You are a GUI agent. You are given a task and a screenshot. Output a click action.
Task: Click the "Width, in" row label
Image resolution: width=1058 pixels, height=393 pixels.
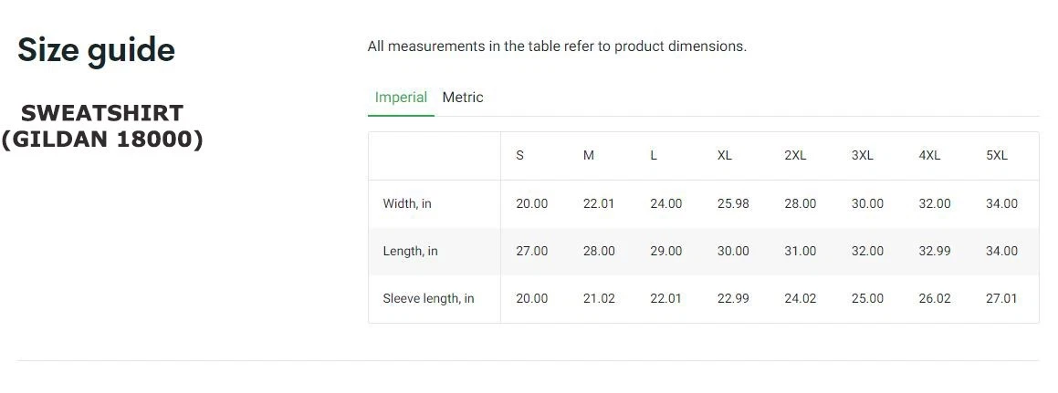(407, 204)
